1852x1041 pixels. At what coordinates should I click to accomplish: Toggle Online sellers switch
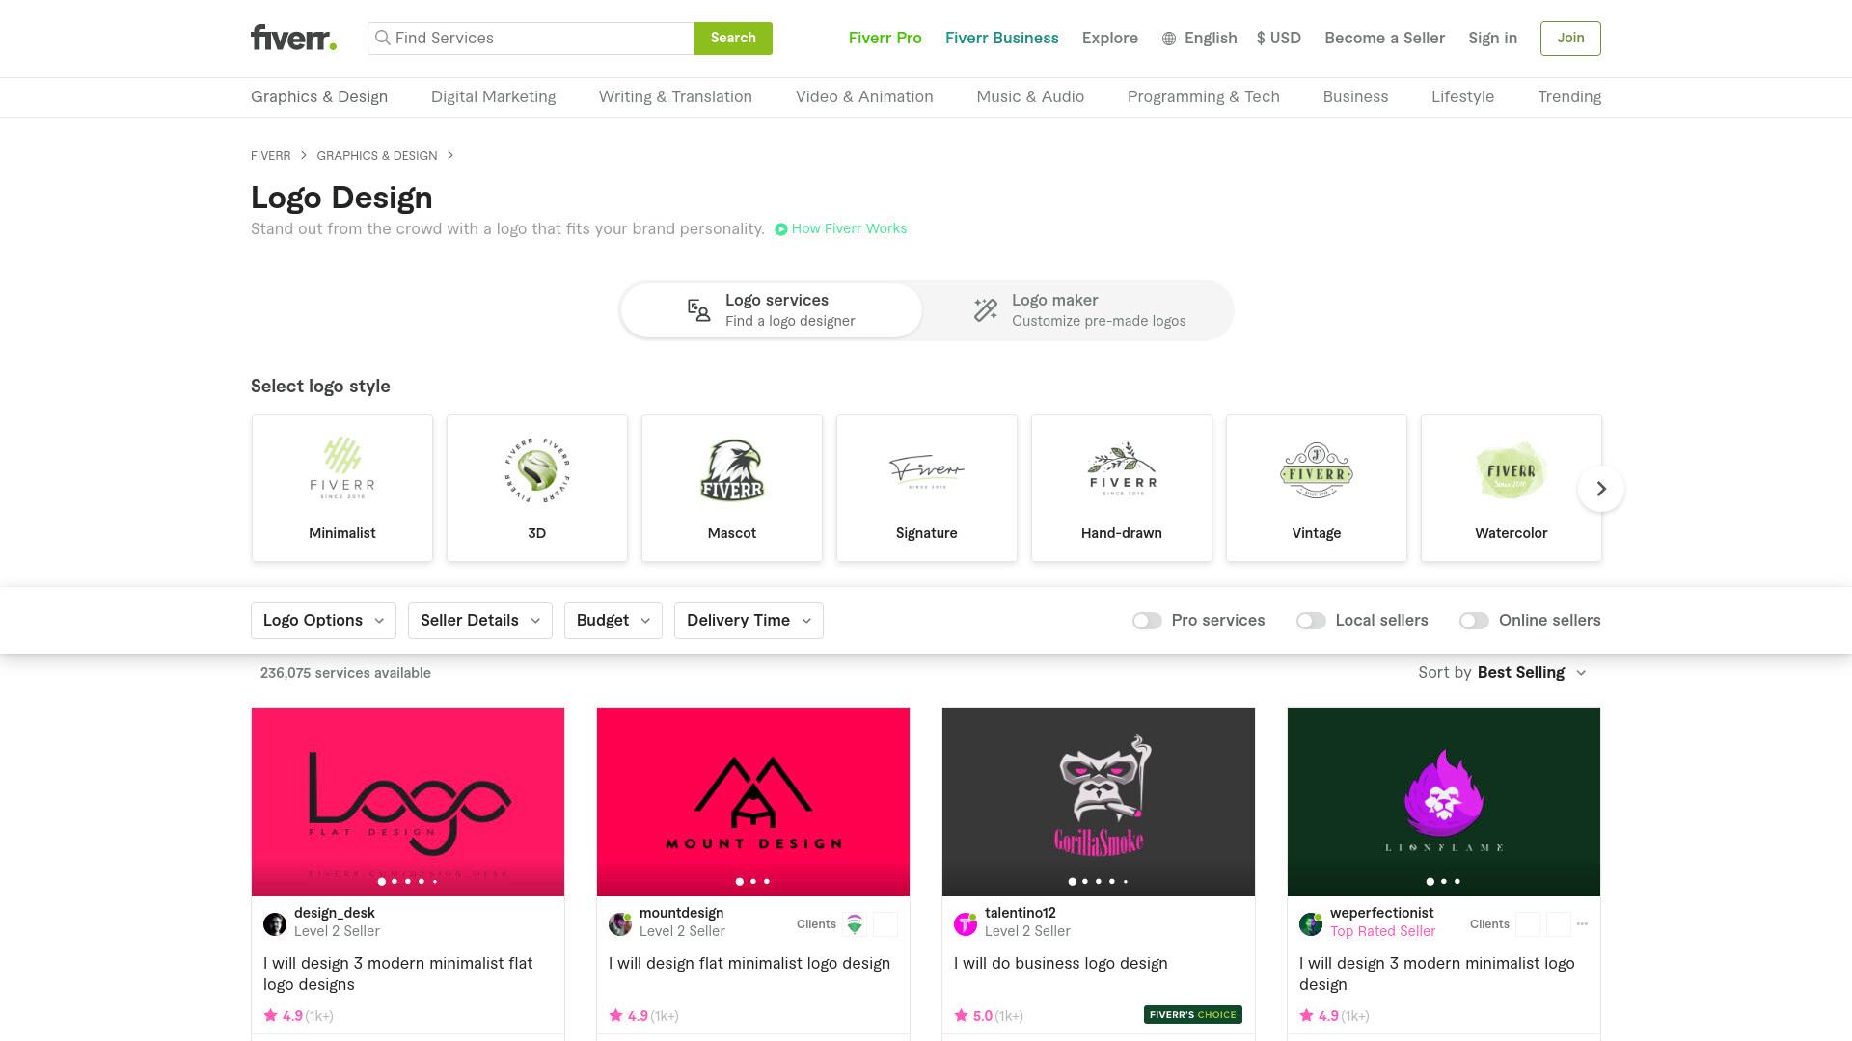(x=1474, y=621)
